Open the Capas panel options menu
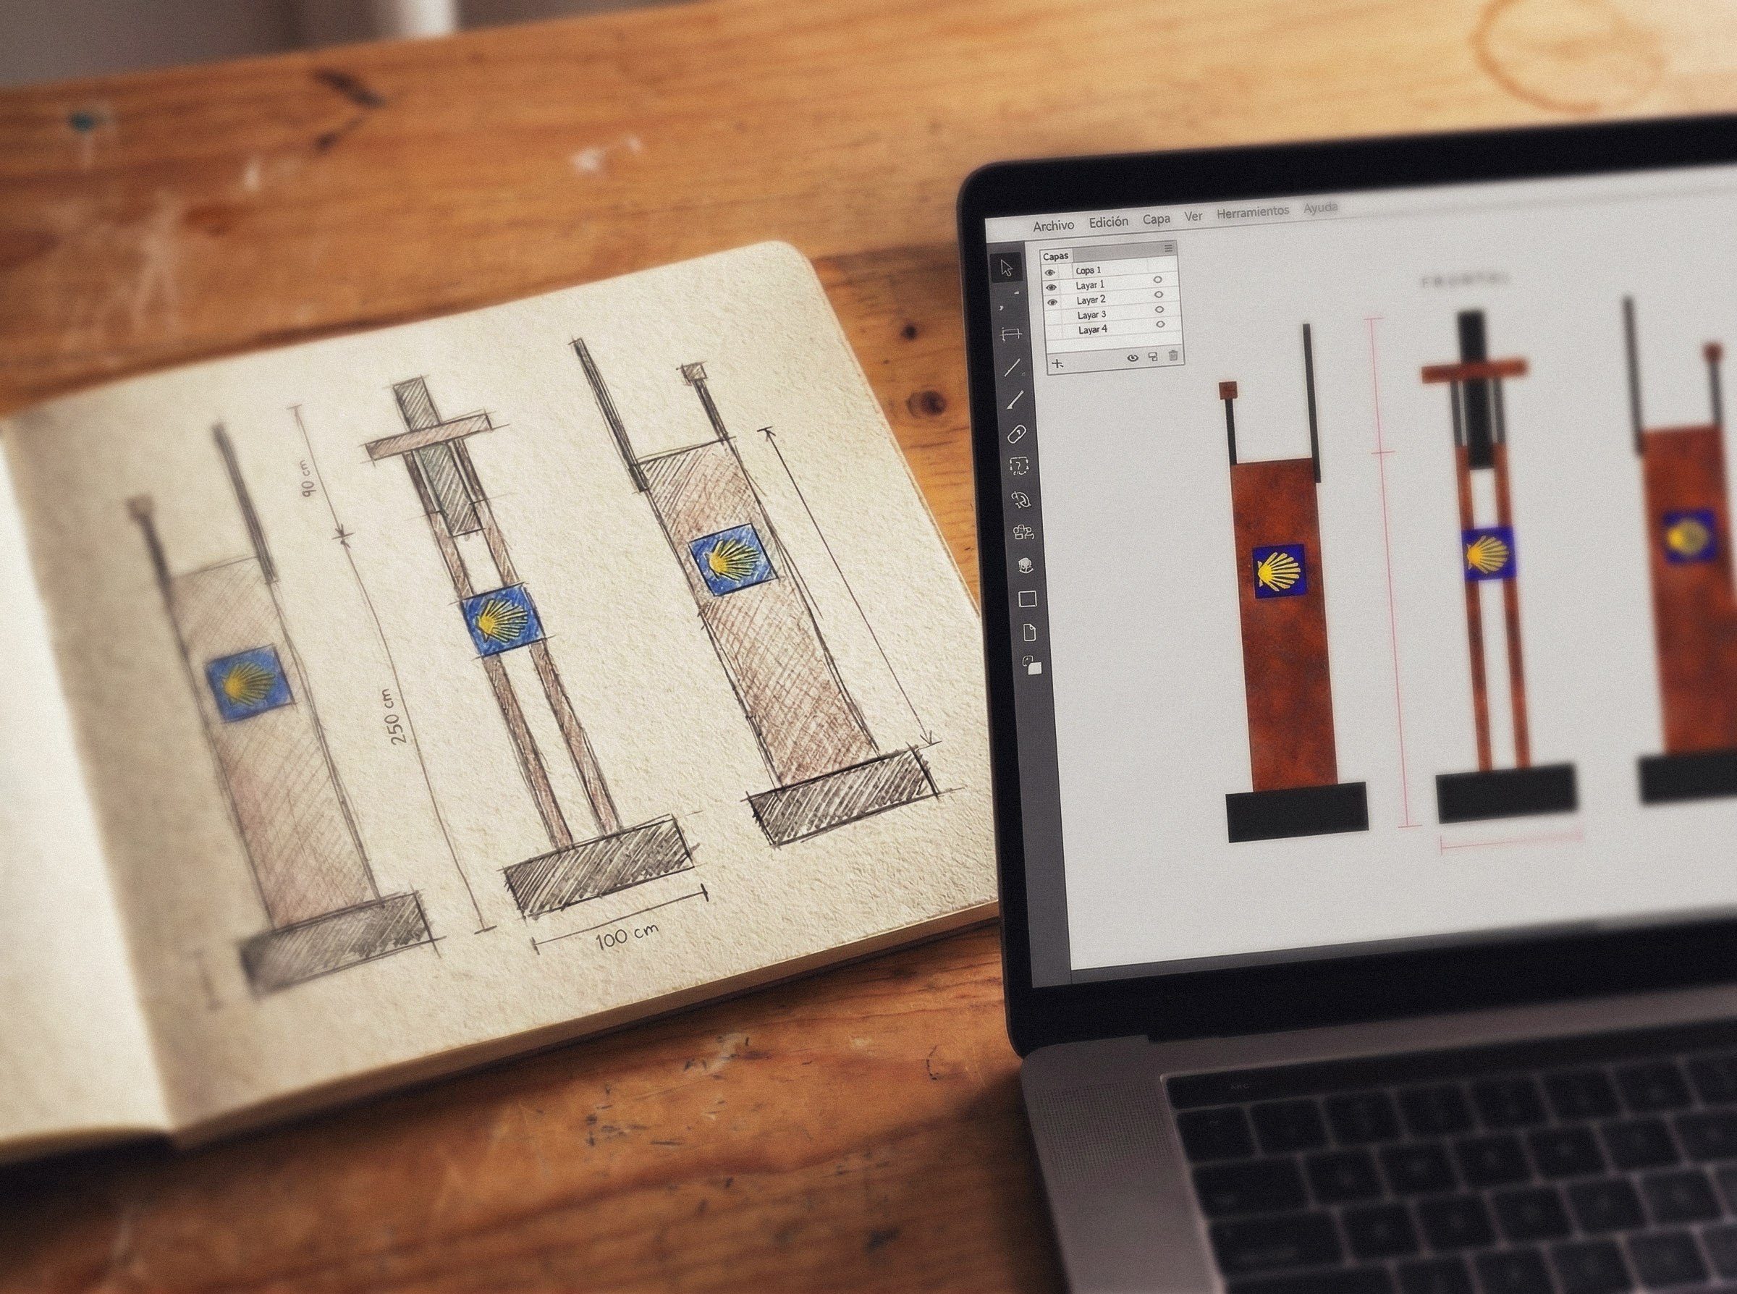Screen dimensions: 1737x1294 (1168, 248)
